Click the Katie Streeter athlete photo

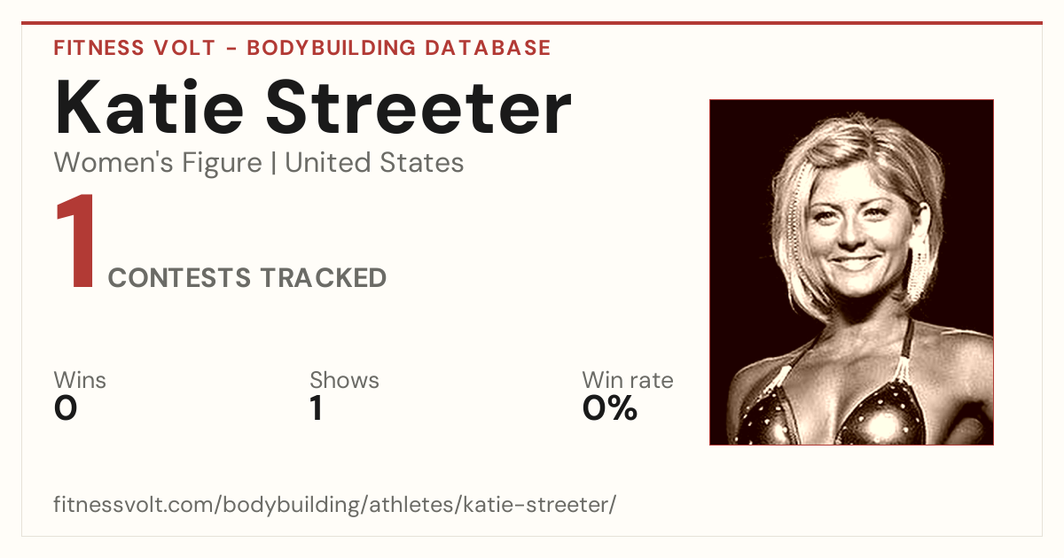tap(851, 272)
